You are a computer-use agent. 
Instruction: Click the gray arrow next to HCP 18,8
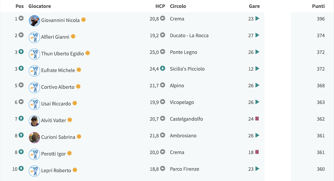(163, 168)
